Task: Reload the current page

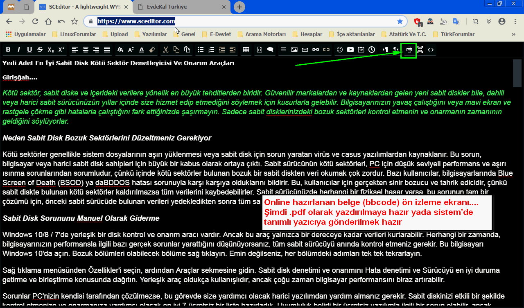Action: click(x=35, y=21)
